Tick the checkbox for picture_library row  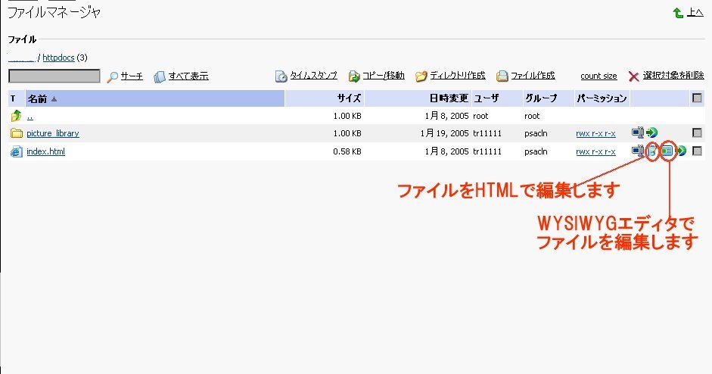(x=697, y=133)
